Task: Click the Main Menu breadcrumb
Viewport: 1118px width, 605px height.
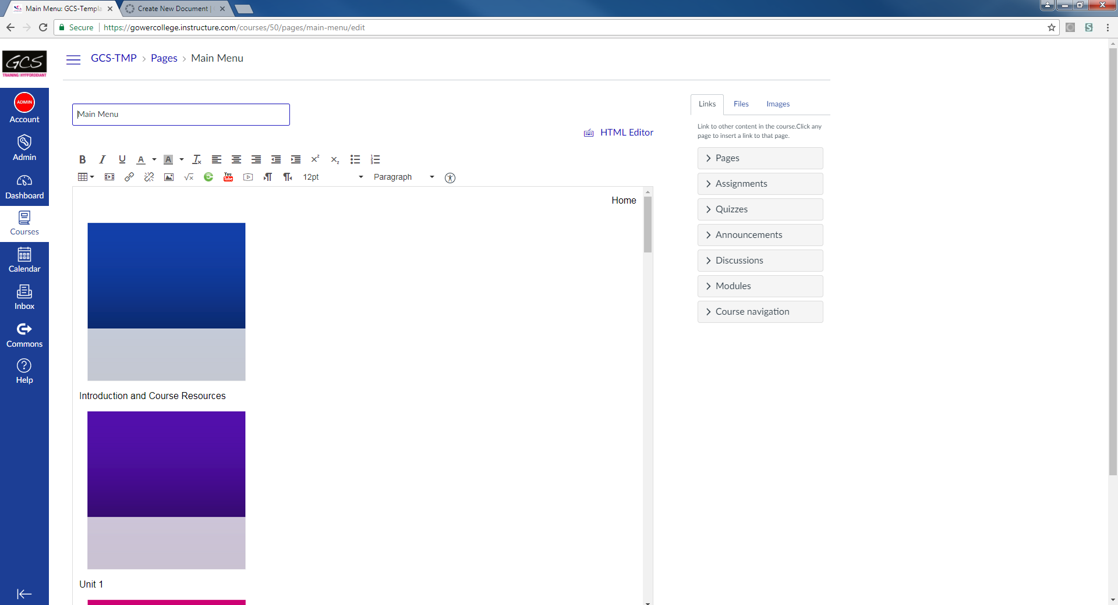Action: pyautogui.click(x=217, y=58)
